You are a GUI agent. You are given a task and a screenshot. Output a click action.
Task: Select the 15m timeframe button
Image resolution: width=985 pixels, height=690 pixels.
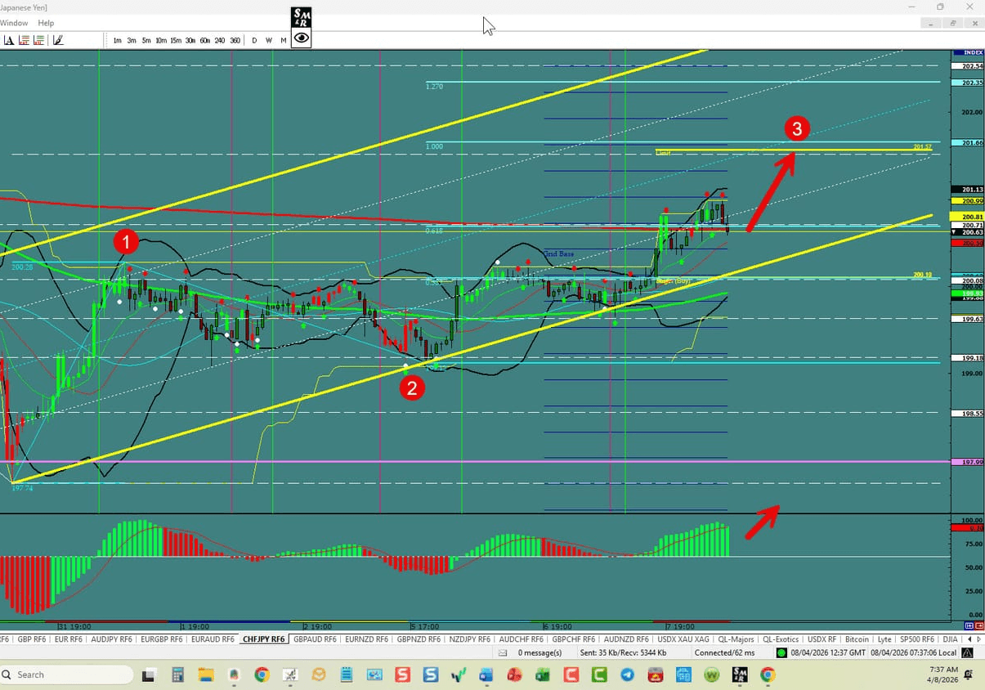click(176, 40)
